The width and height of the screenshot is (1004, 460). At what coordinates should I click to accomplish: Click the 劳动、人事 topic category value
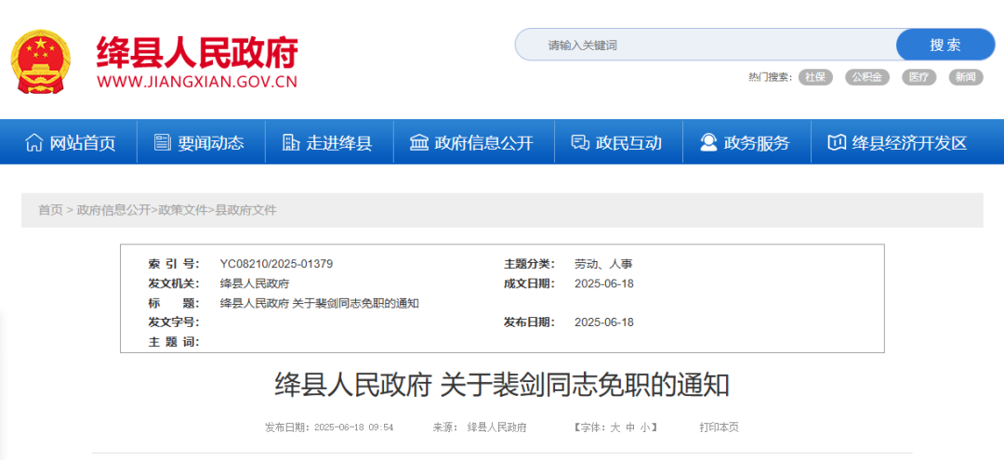604,264
